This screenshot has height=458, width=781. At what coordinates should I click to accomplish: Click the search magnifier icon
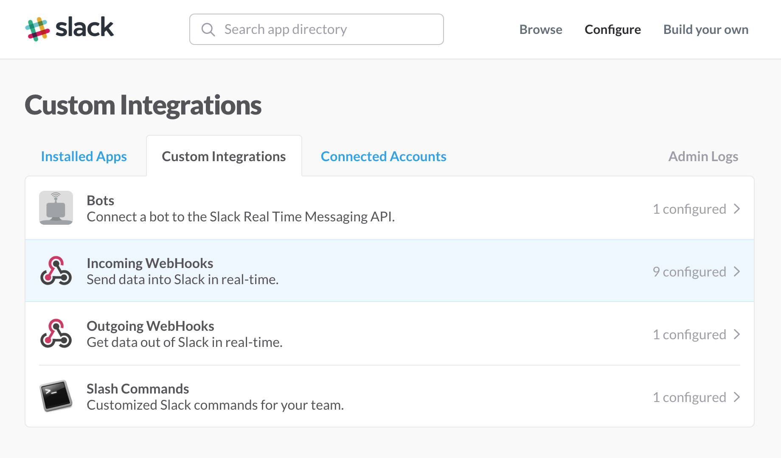208,29
